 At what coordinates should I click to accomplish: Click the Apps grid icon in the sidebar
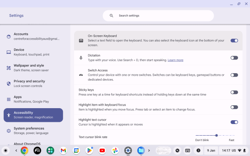point(9,99)
